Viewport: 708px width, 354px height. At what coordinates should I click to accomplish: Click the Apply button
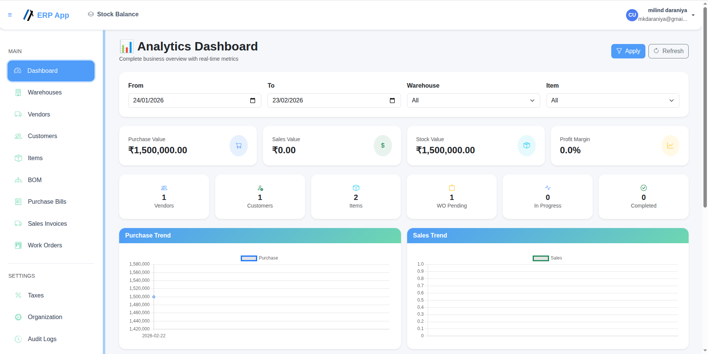(628, 51)
